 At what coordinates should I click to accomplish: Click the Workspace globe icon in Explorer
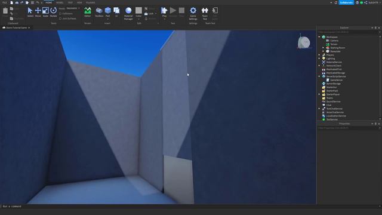[324, 37]
